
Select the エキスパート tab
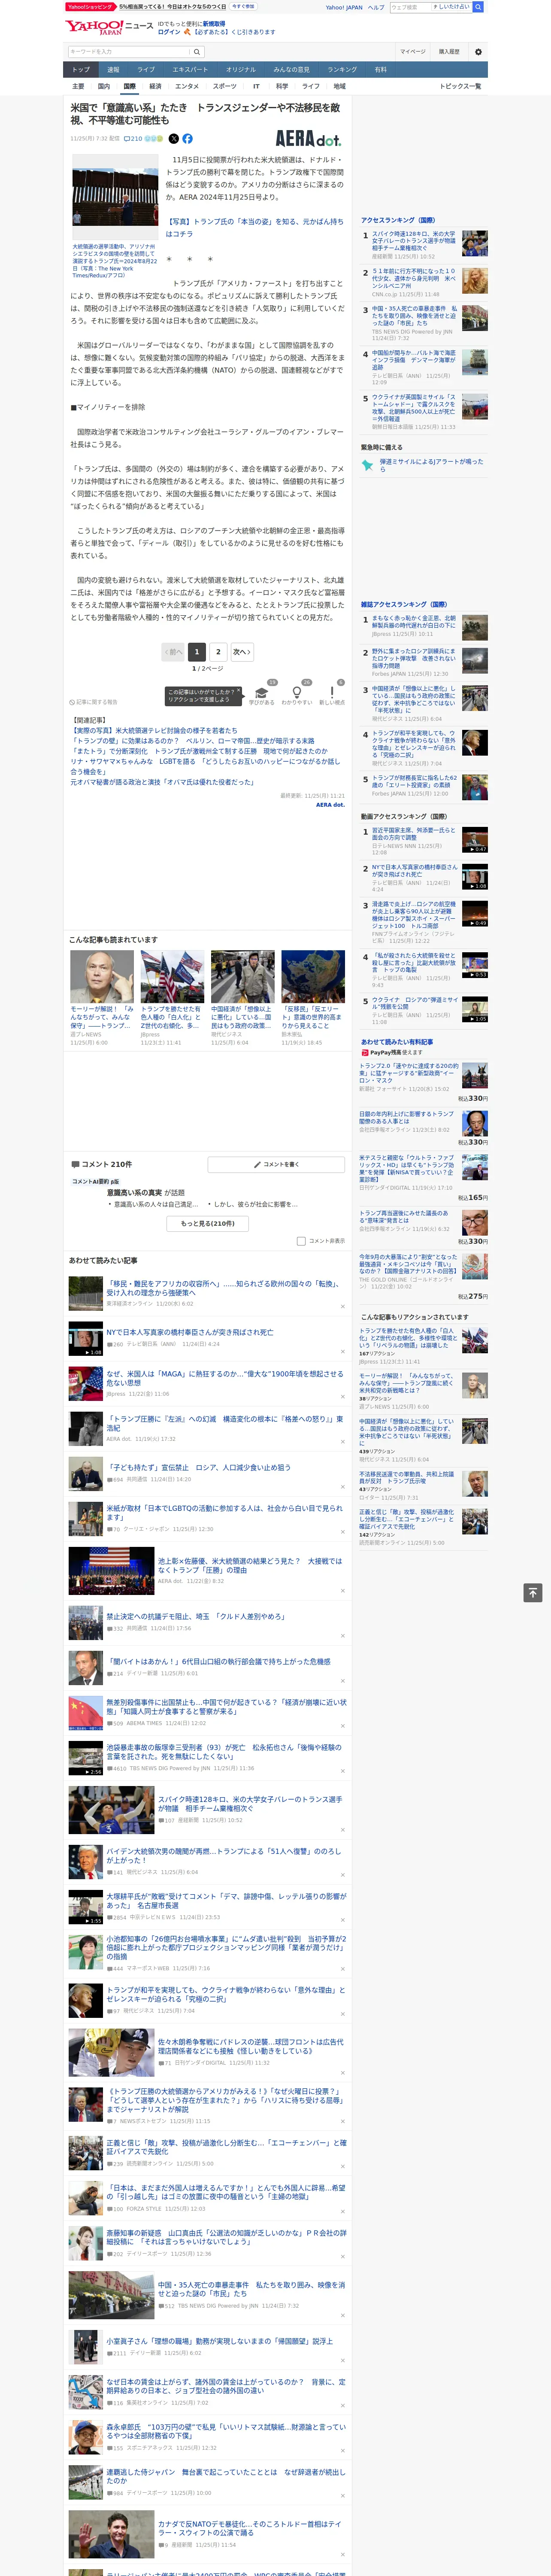[190, 69]
